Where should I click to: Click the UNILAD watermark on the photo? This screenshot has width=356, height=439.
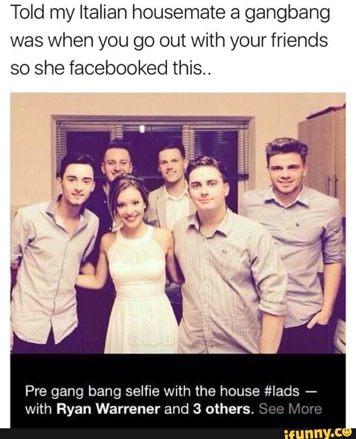pos(151,339)
